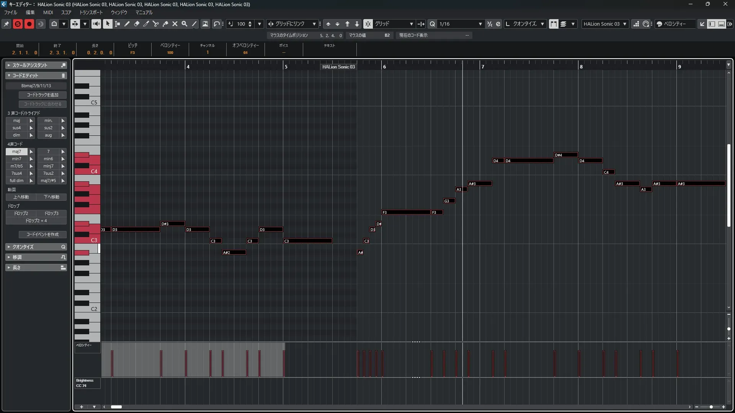Viewport: 735px width, 413px height.
Task: Click the ドロップ2 voicing button
Action: coord(21,213)
